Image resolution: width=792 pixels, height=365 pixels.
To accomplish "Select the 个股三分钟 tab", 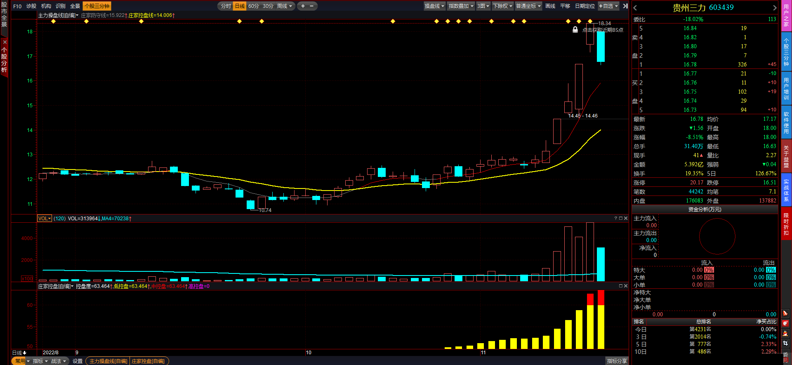I will pyautogui.click(x=97, y=6).
